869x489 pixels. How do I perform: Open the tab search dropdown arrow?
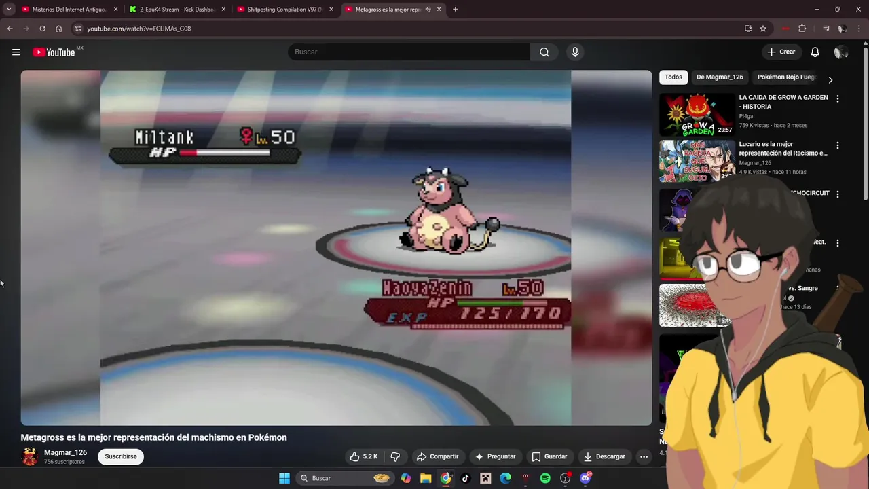point(9,10)
